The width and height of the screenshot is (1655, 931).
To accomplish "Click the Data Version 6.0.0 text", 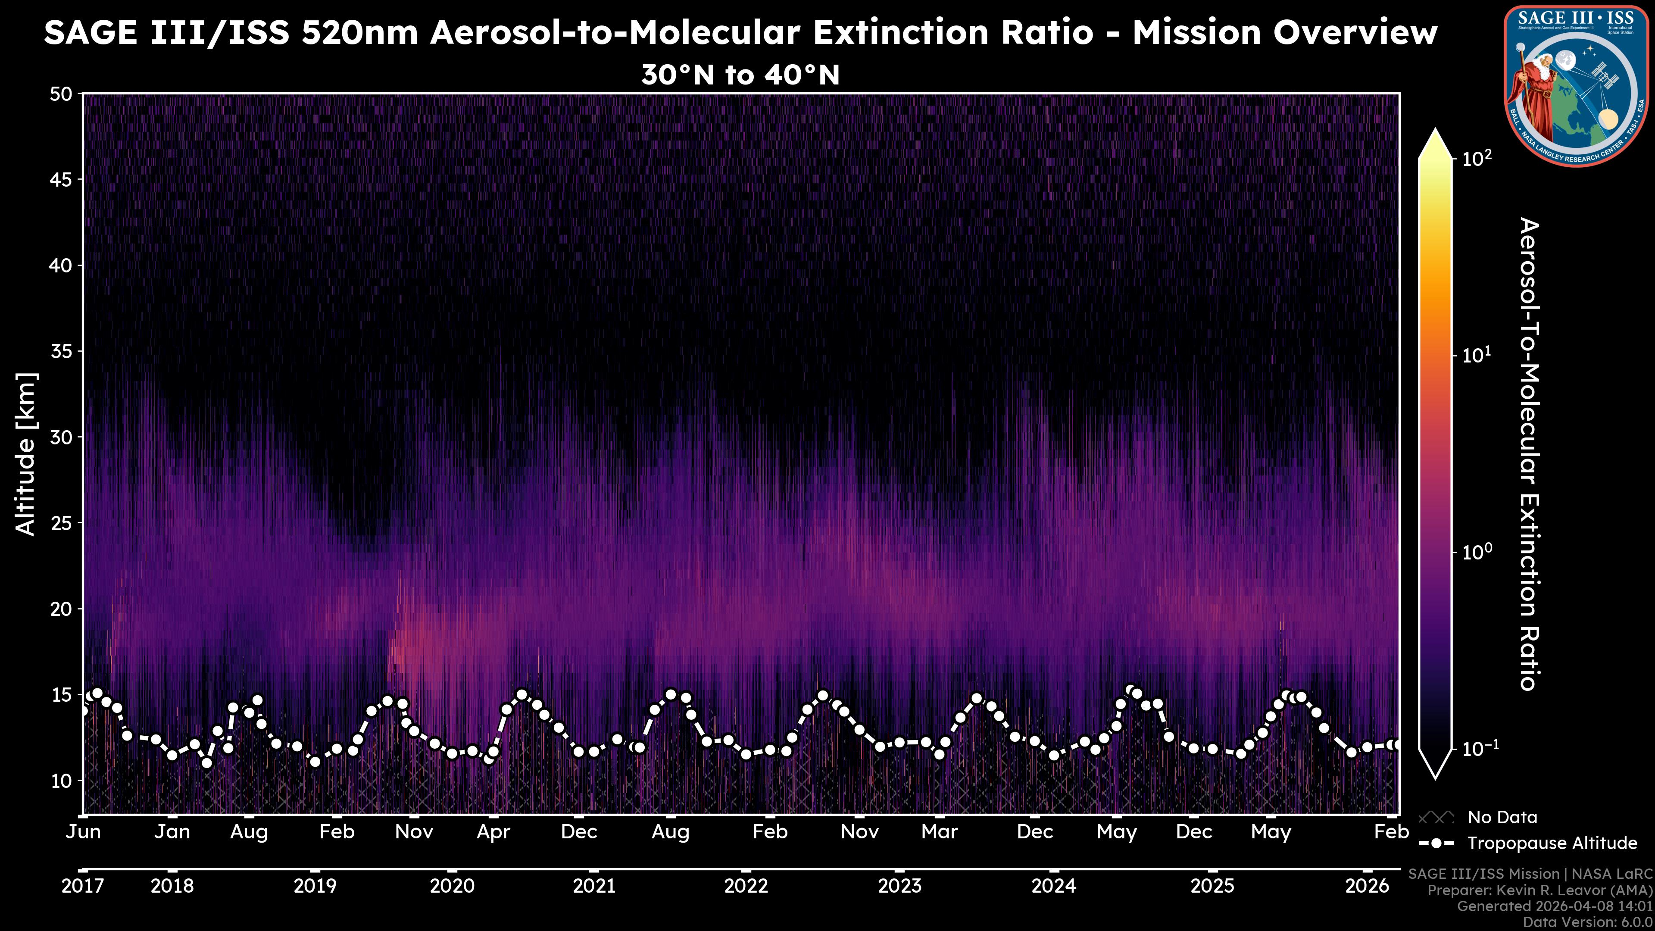I will pyautogui.click(x=1588, y=922).
